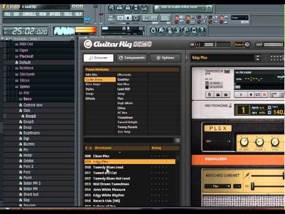This screenshot has width=285, height=214.
Task: Click the one-click recording round icon
Action: 186,30
